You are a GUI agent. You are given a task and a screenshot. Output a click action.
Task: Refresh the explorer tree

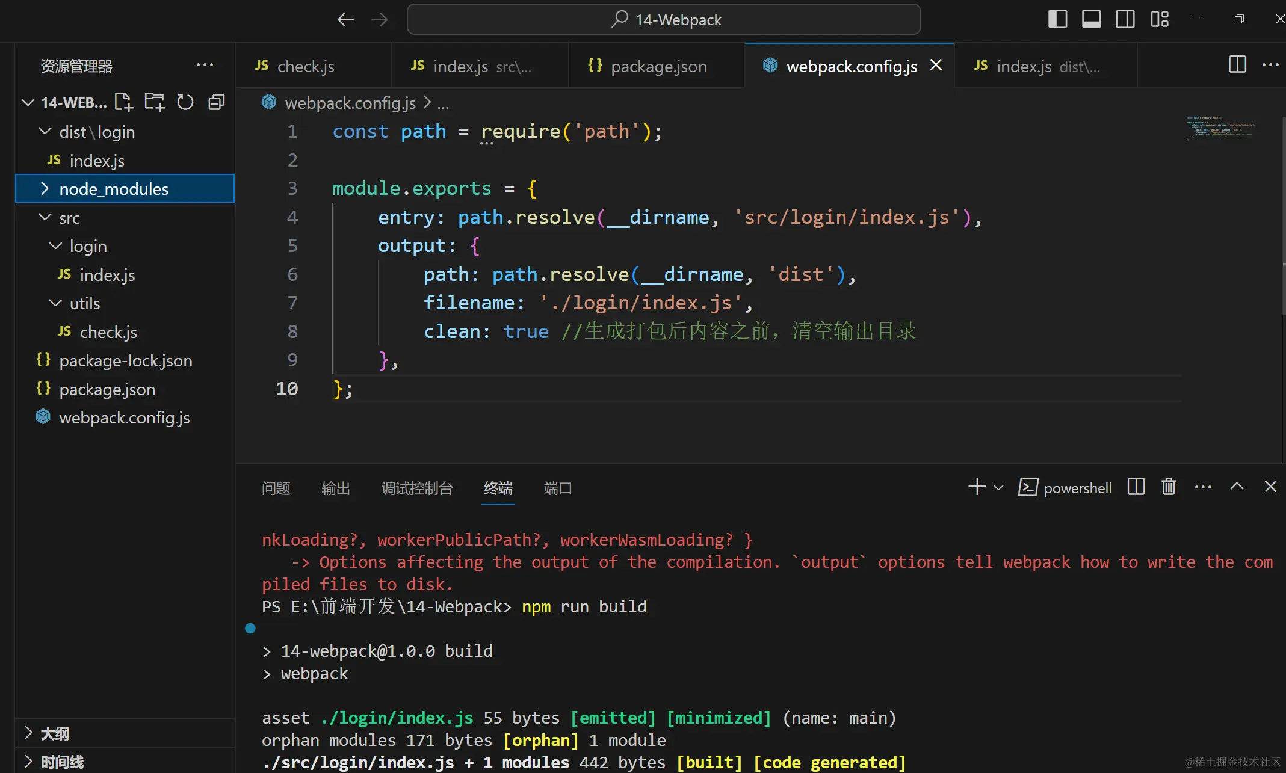(x=185, y=102)
